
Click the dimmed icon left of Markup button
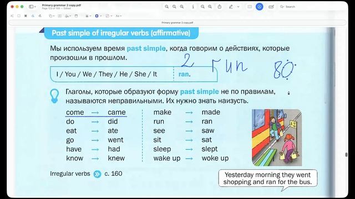point(250,7)
